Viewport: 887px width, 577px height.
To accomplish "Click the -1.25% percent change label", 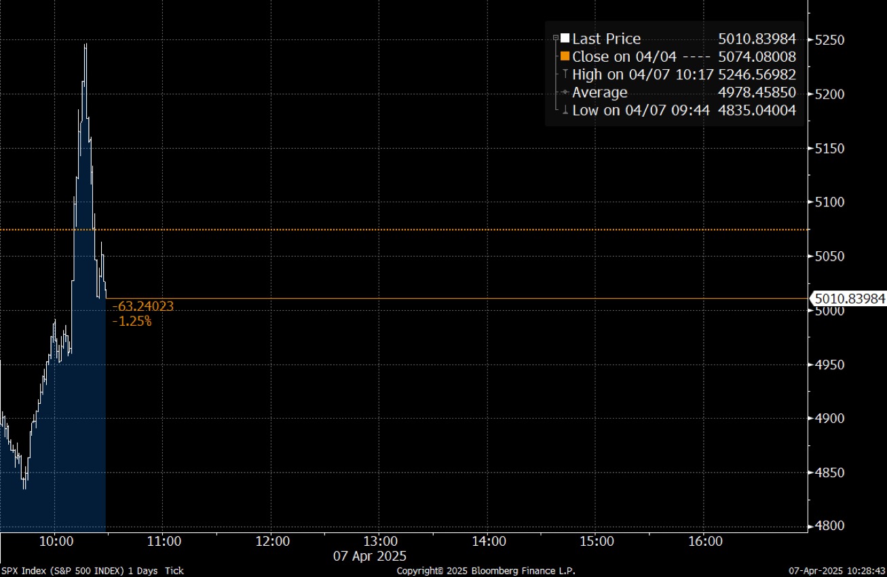I will 132,320.
